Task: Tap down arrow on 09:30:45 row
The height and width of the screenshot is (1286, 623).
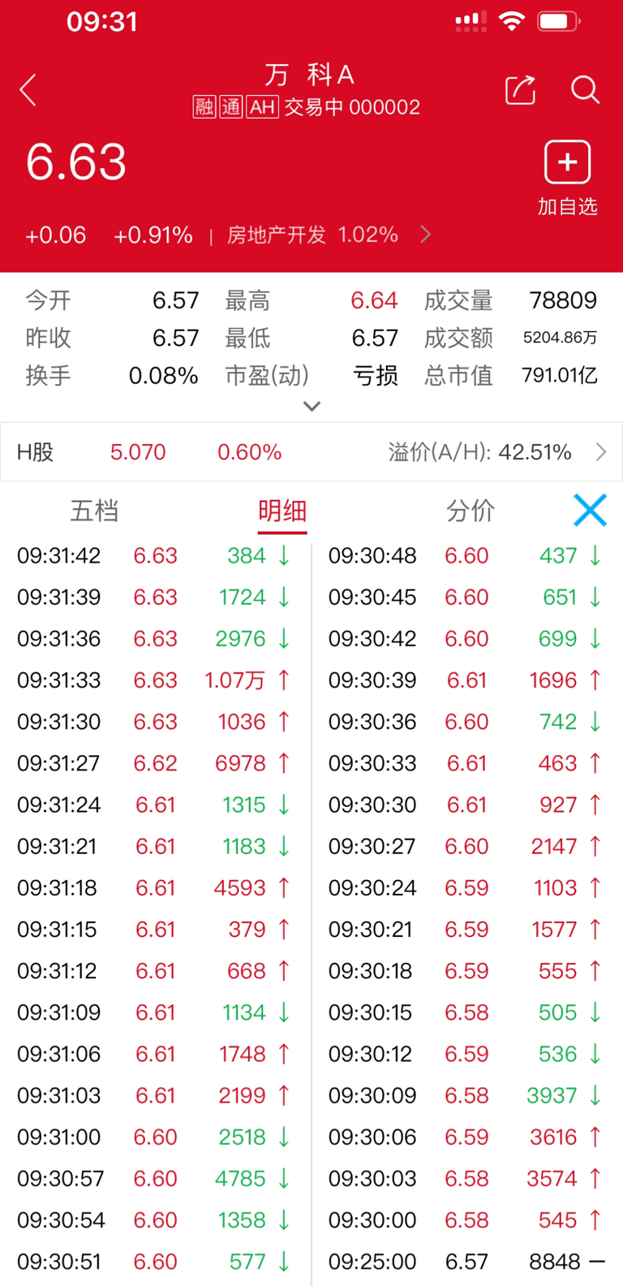Action: coord(595,597)
